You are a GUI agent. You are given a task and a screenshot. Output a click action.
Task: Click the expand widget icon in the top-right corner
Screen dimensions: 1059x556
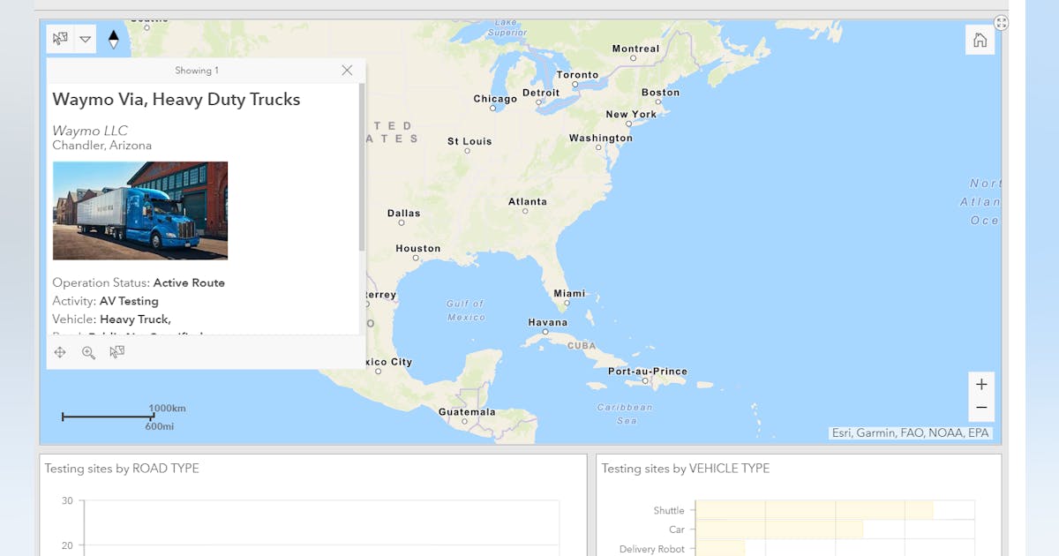[x=1001, y=22]
